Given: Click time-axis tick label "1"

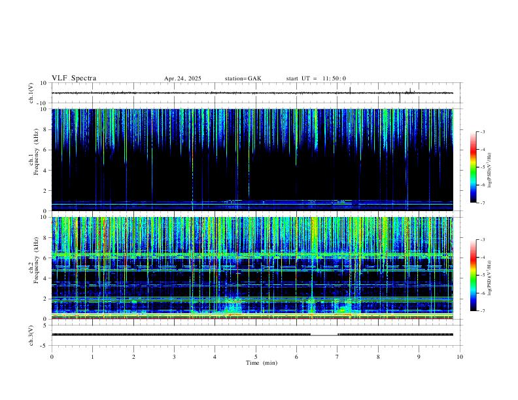Looking at the screenshot, I should coord(92,357).
